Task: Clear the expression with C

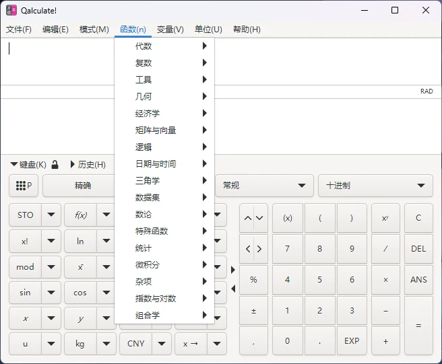Action: click(x=418, y=218)
